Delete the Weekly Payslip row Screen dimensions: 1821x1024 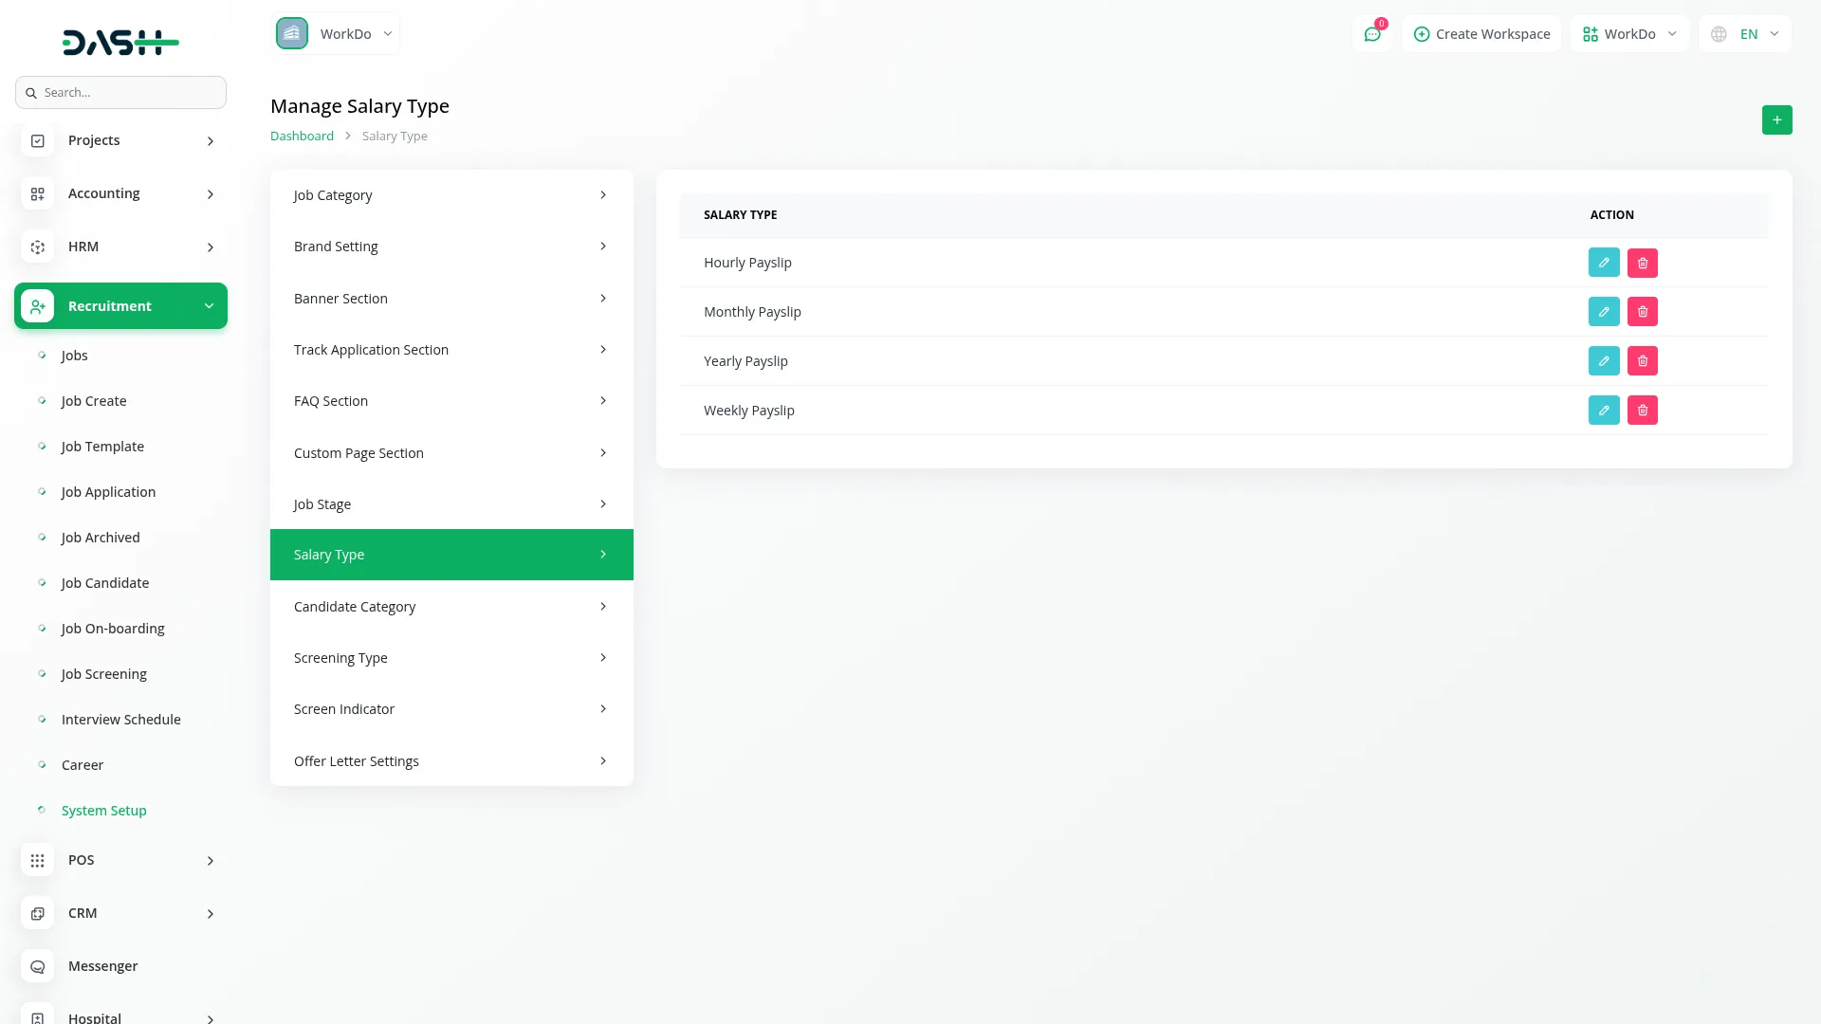click(1642, 411)
